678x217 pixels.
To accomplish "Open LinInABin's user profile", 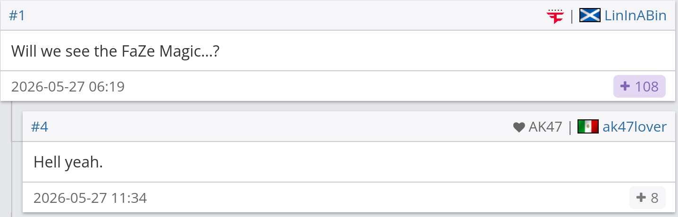I will click(x=636, y=16).
